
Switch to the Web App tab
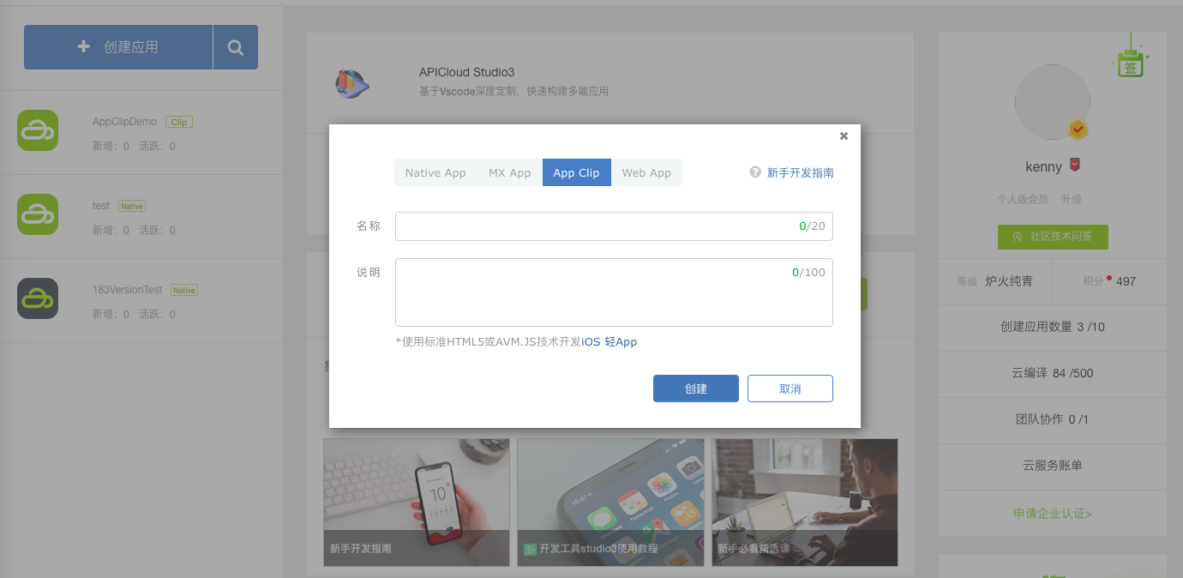(646, 172)
